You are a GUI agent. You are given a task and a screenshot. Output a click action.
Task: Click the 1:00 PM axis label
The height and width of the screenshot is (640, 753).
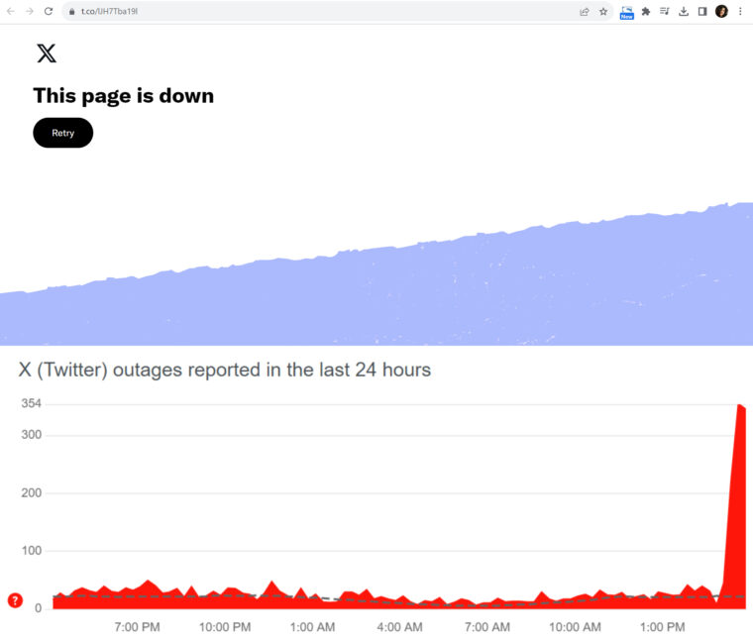click(x=663, y=626)
